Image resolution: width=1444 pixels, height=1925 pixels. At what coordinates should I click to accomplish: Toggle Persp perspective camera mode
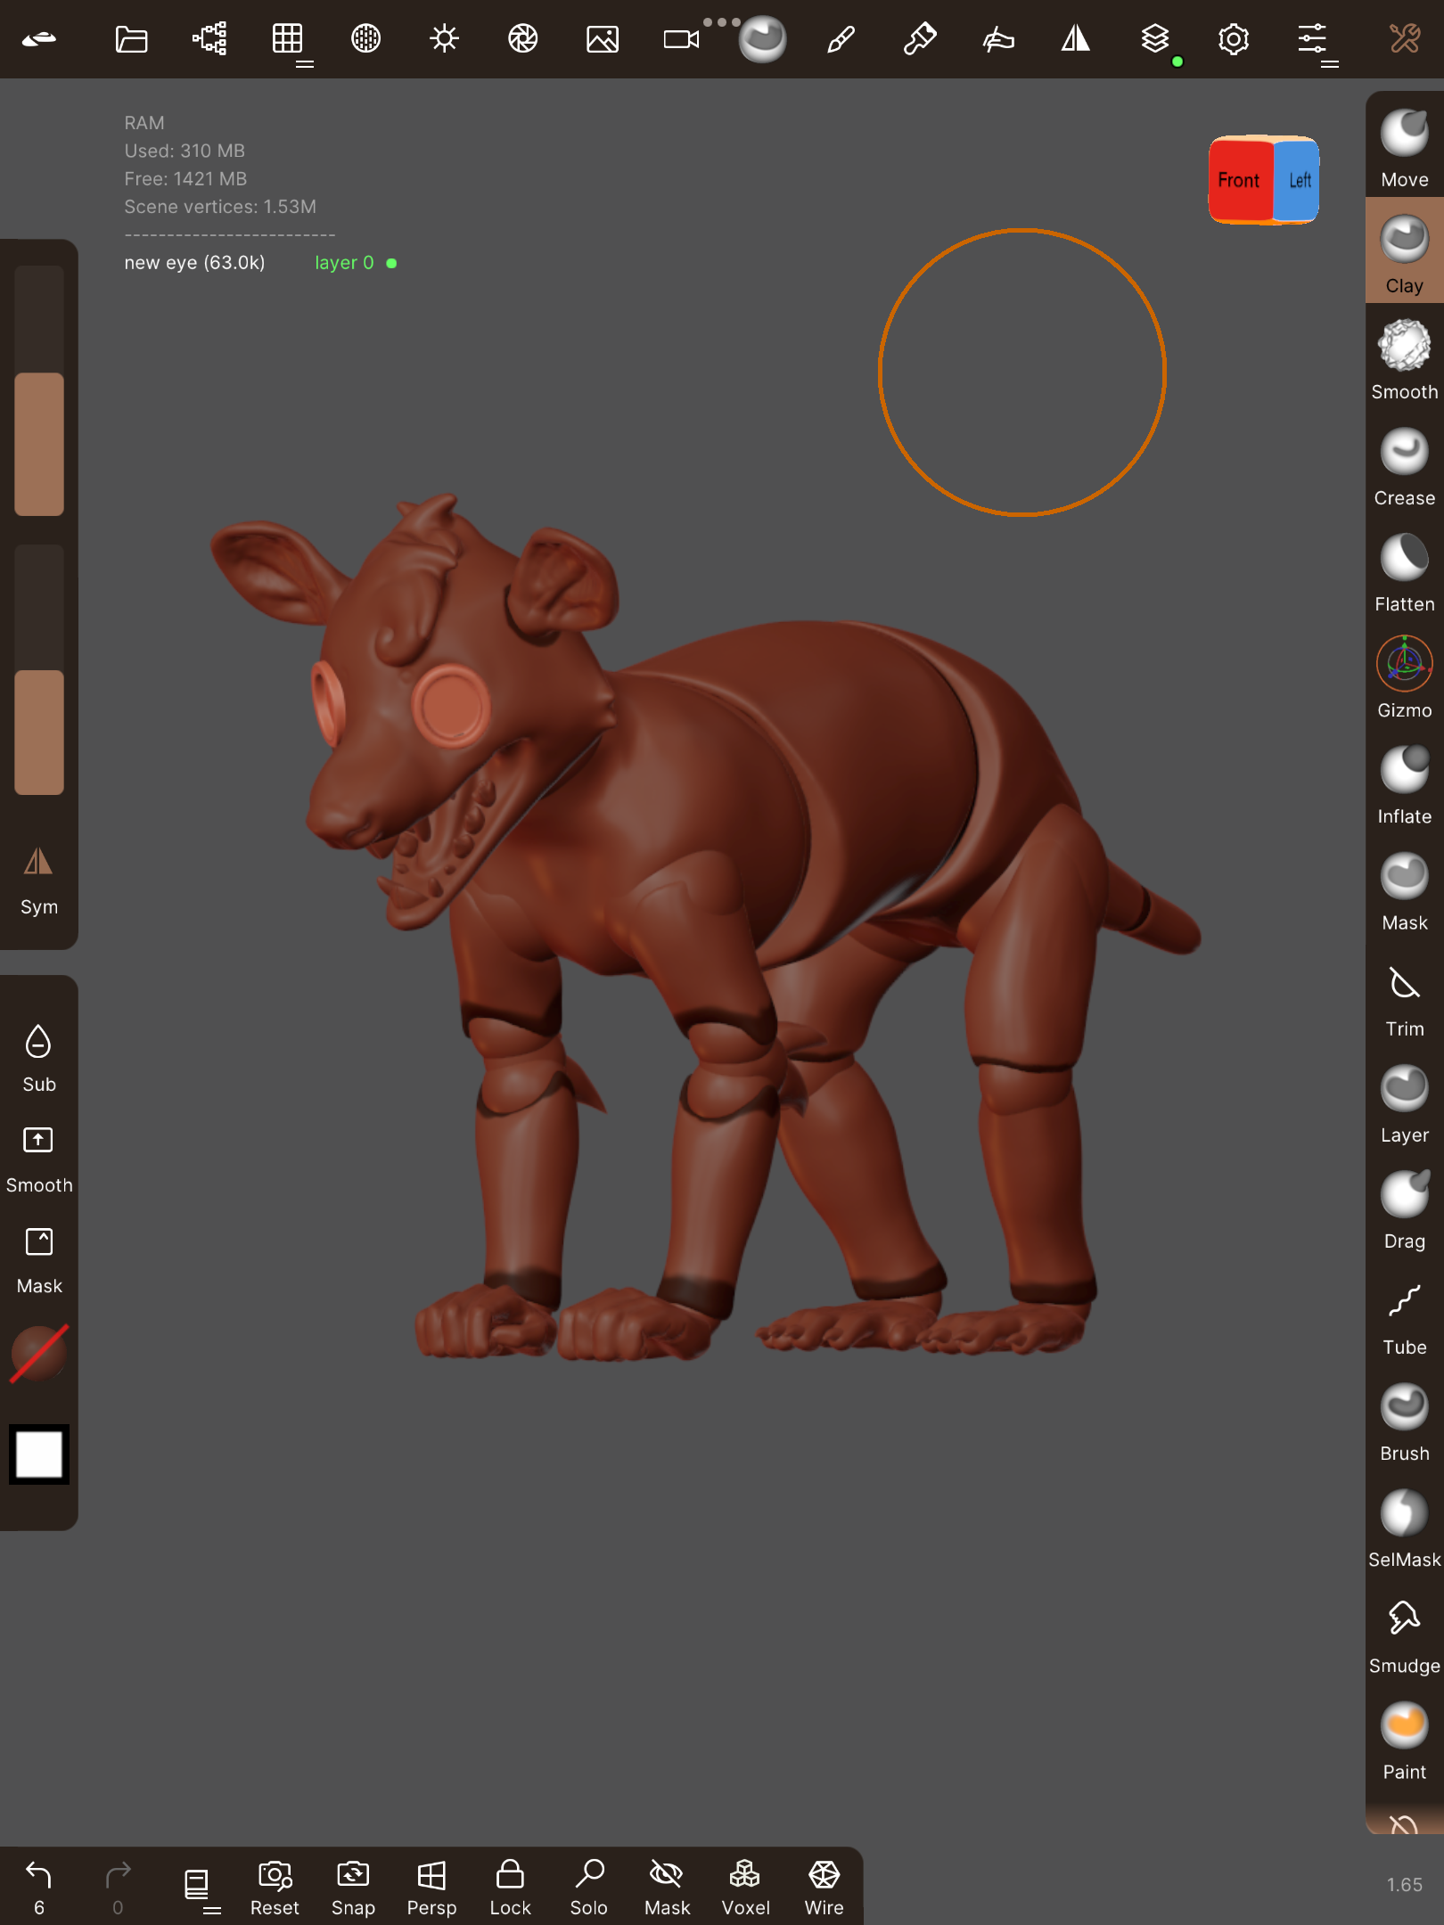pyautogui.click(x=431, y=1888)
